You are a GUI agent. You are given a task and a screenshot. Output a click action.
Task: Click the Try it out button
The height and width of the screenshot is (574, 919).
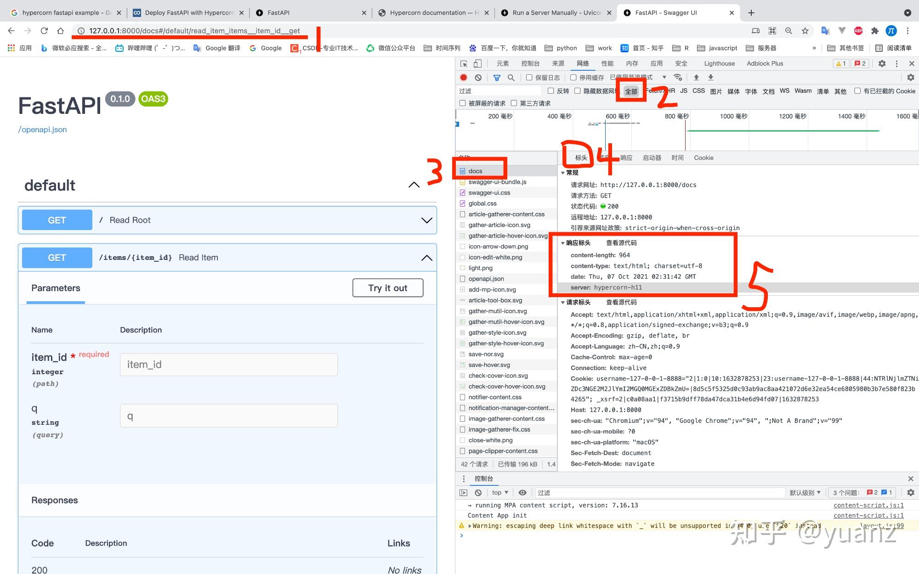(387, 288)
